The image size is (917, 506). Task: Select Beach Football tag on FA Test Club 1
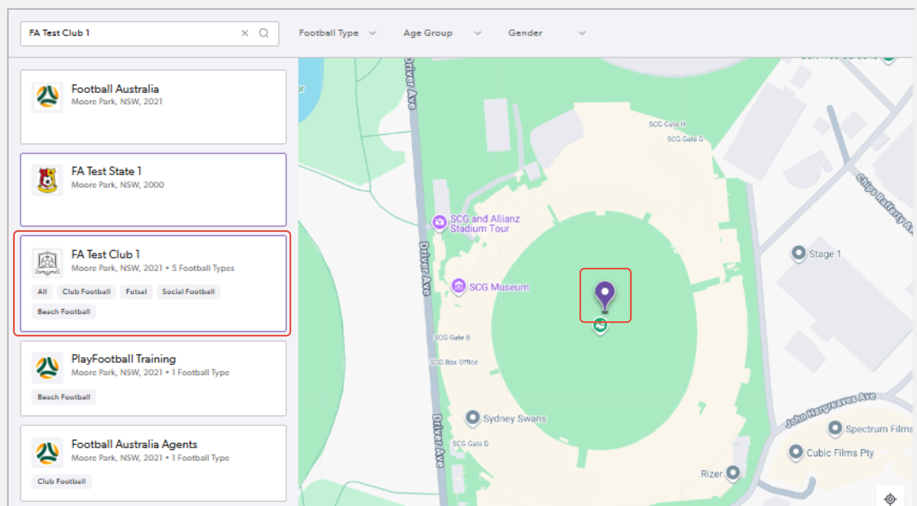(64, 312)
